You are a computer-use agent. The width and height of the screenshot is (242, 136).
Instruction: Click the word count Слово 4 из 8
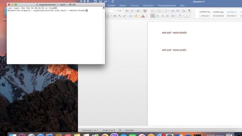(x=109, y=130)
